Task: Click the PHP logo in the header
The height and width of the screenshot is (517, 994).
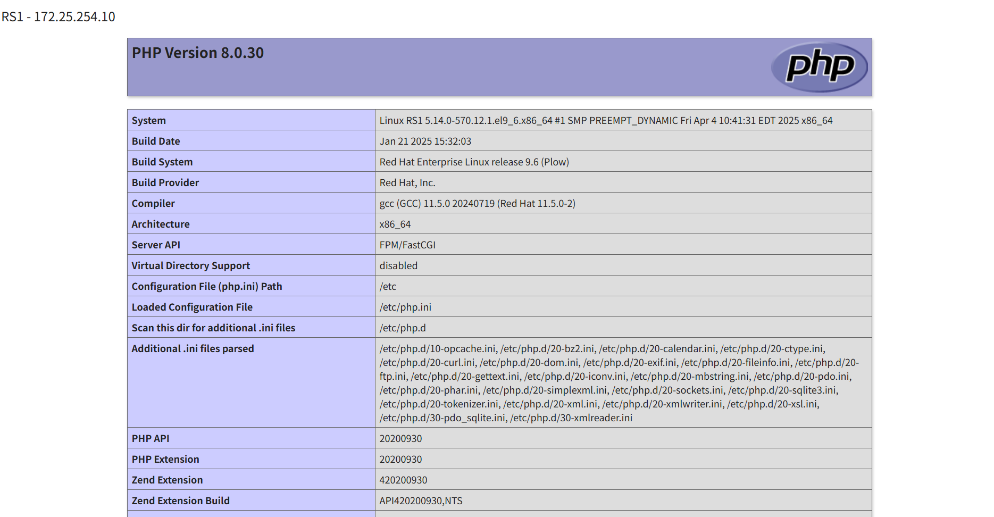Action: [819, 67]
